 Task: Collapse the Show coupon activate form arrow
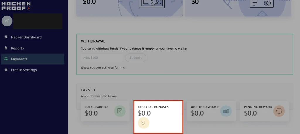tap(124, 68)
